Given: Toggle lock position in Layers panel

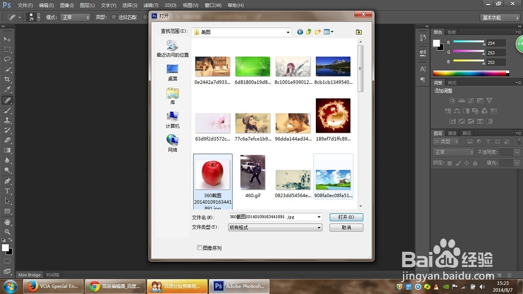Looking at the screenshot, I should [467, 163].
